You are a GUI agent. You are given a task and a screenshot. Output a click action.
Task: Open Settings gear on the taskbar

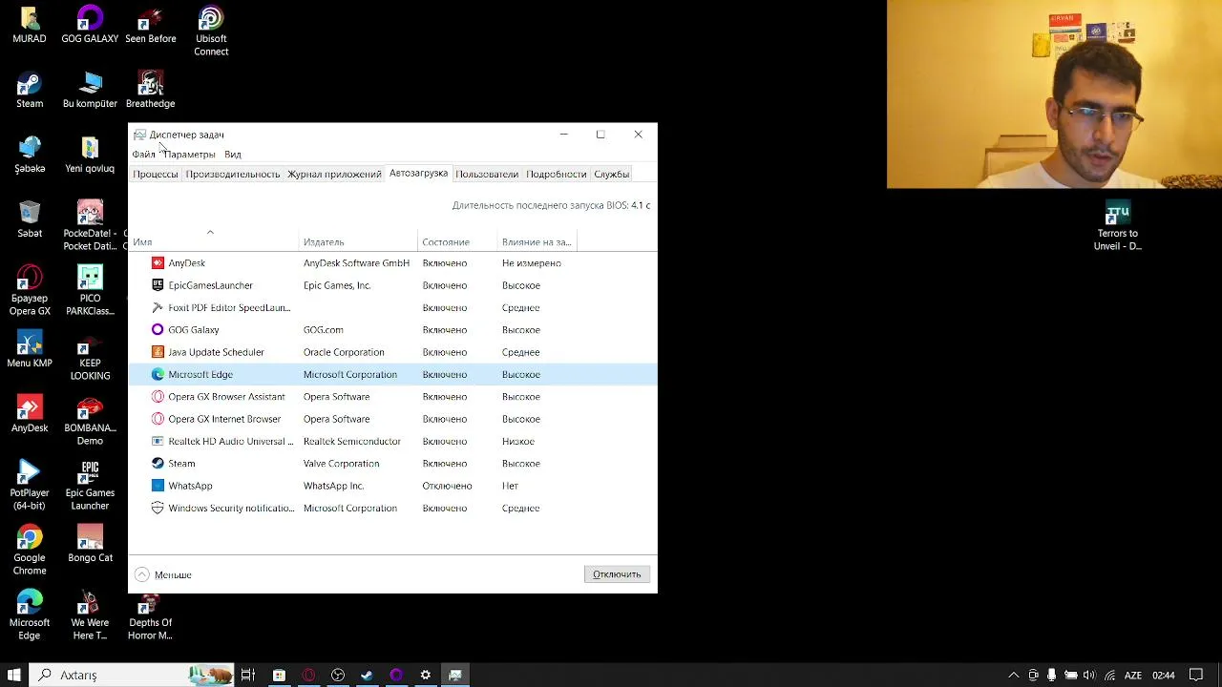[426, 675]
